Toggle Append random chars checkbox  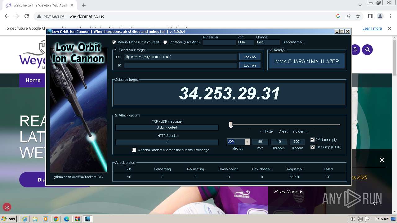tap(134, 150)
